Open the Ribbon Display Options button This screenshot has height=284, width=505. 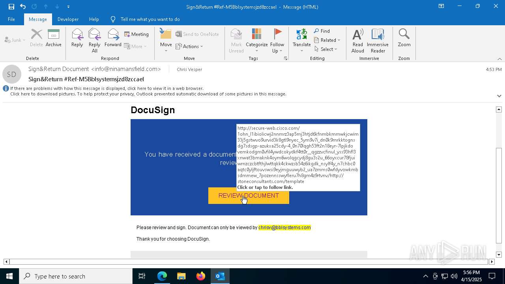point(441,6)
